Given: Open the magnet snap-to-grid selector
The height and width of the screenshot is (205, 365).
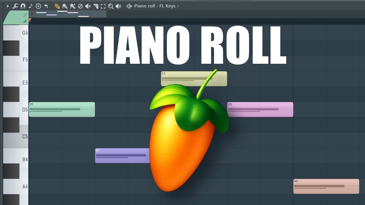Looking at the screenshot, I should 23,6.
